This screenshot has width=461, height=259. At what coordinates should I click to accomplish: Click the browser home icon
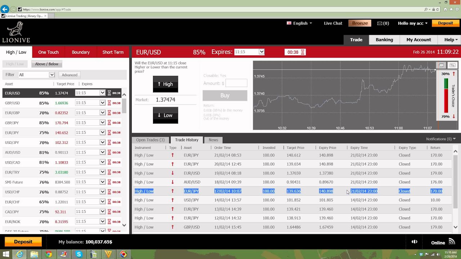tap(446, 9)
